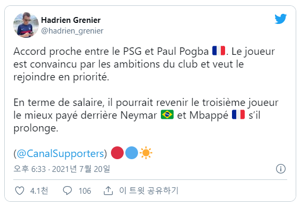Screen dimensions: 301x206
Task: Click the France flag emoji after Mbappé
Action: coord(238,115)
